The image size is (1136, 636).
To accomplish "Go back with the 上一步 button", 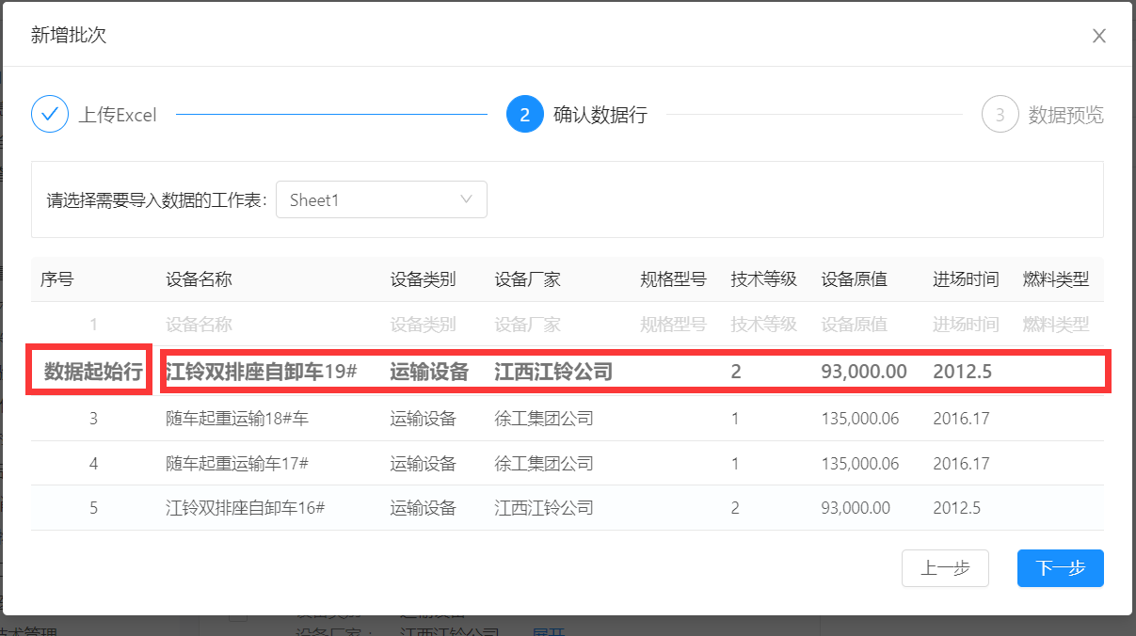I will (945, 568).
